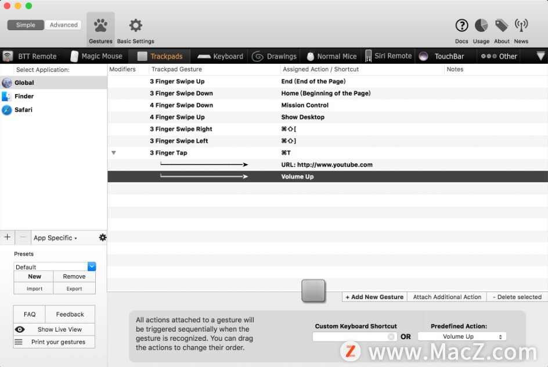Open Feedback
Screen dimensions: 548x367
point(70,314)
